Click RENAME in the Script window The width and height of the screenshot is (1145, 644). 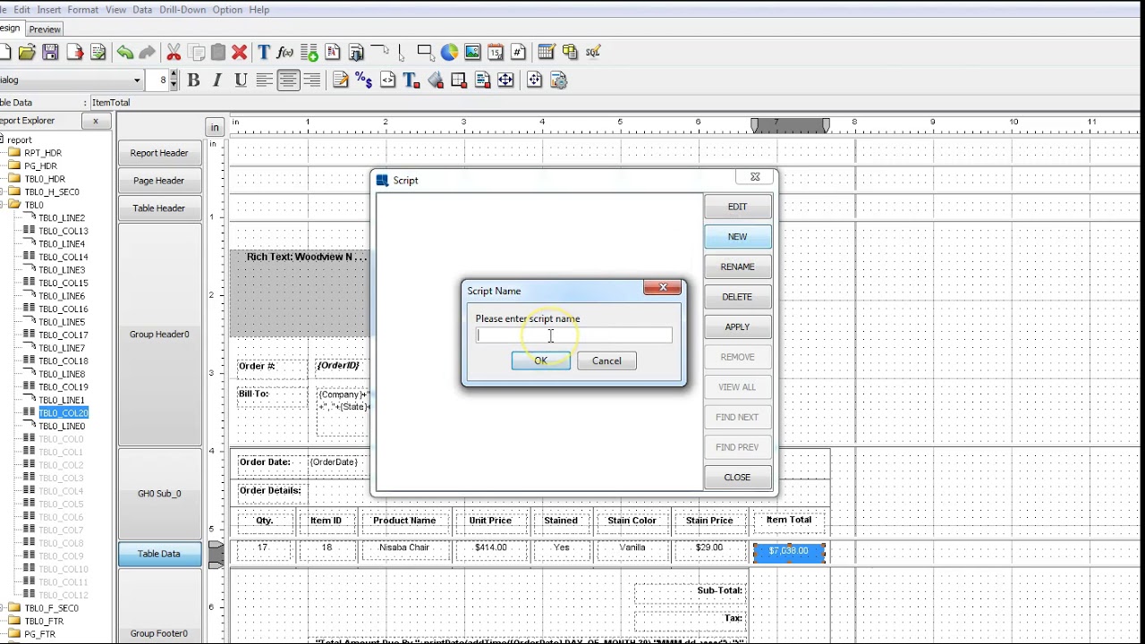(737, 267)
